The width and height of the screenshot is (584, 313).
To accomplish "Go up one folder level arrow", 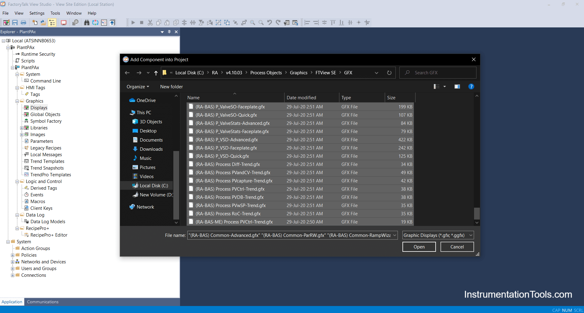I will pos(156,73).
